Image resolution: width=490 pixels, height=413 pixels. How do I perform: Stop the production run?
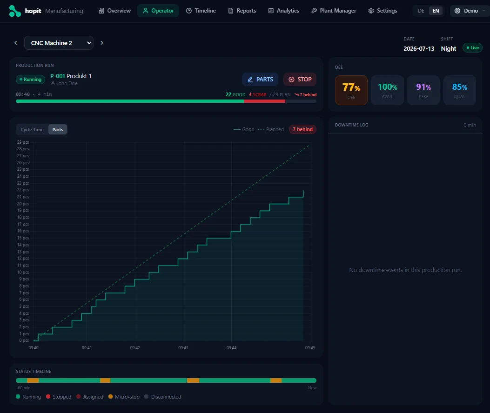tap(300, 80)
